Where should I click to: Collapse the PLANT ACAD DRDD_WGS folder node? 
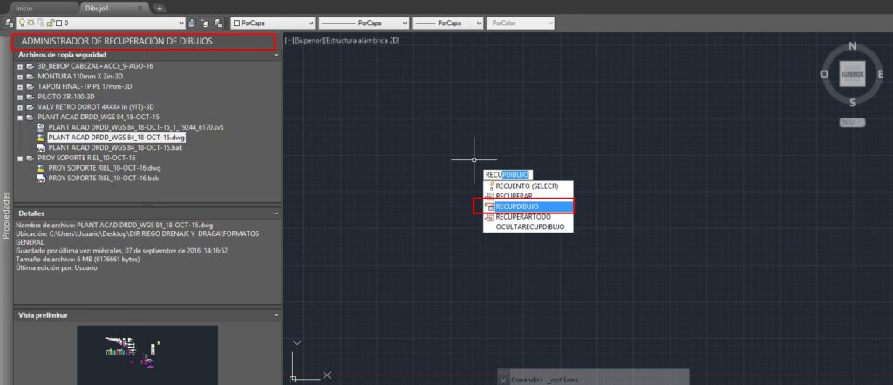pos(20,117)
